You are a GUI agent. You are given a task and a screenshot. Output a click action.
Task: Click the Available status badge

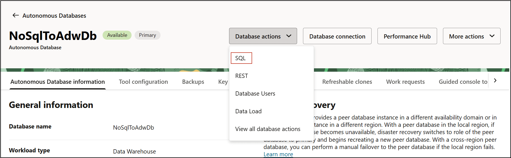117,35
